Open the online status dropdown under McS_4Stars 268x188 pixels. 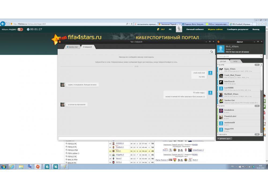pos(233,49)
